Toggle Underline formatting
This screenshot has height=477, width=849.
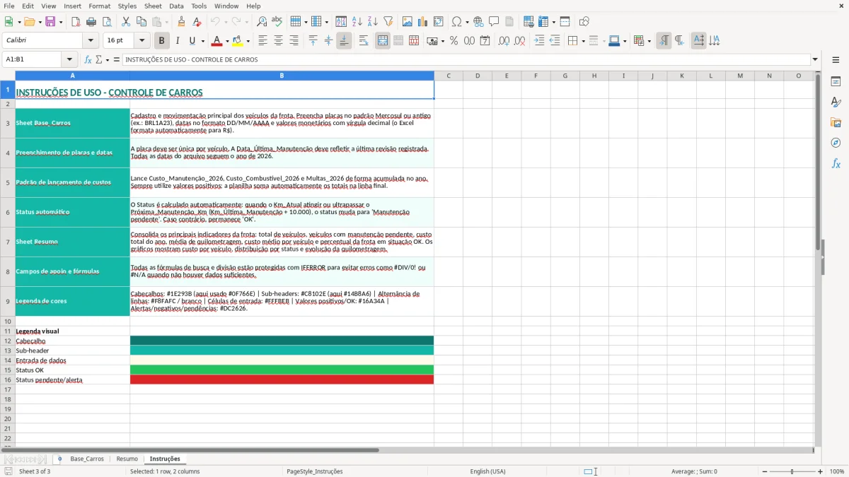[192, 41]
